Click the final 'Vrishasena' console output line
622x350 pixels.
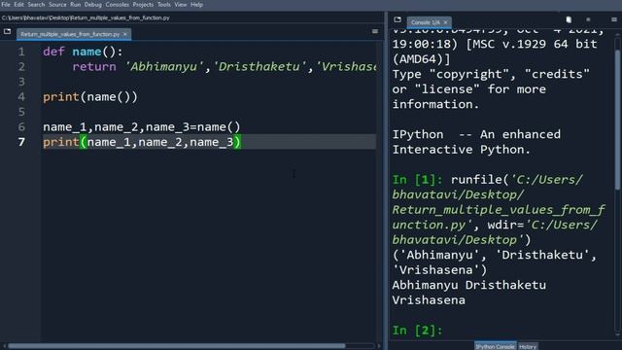(x=429, y=300)
